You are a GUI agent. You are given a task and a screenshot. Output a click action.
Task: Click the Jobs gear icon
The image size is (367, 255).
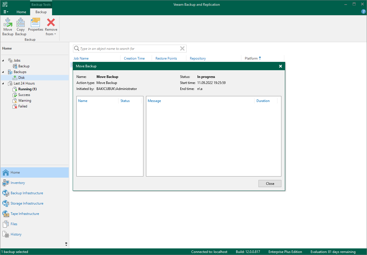[10, 60]
